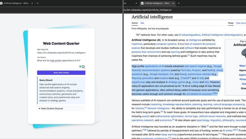
Task: Follow the 'AI art' link
Action: click(x=200, y=78)
